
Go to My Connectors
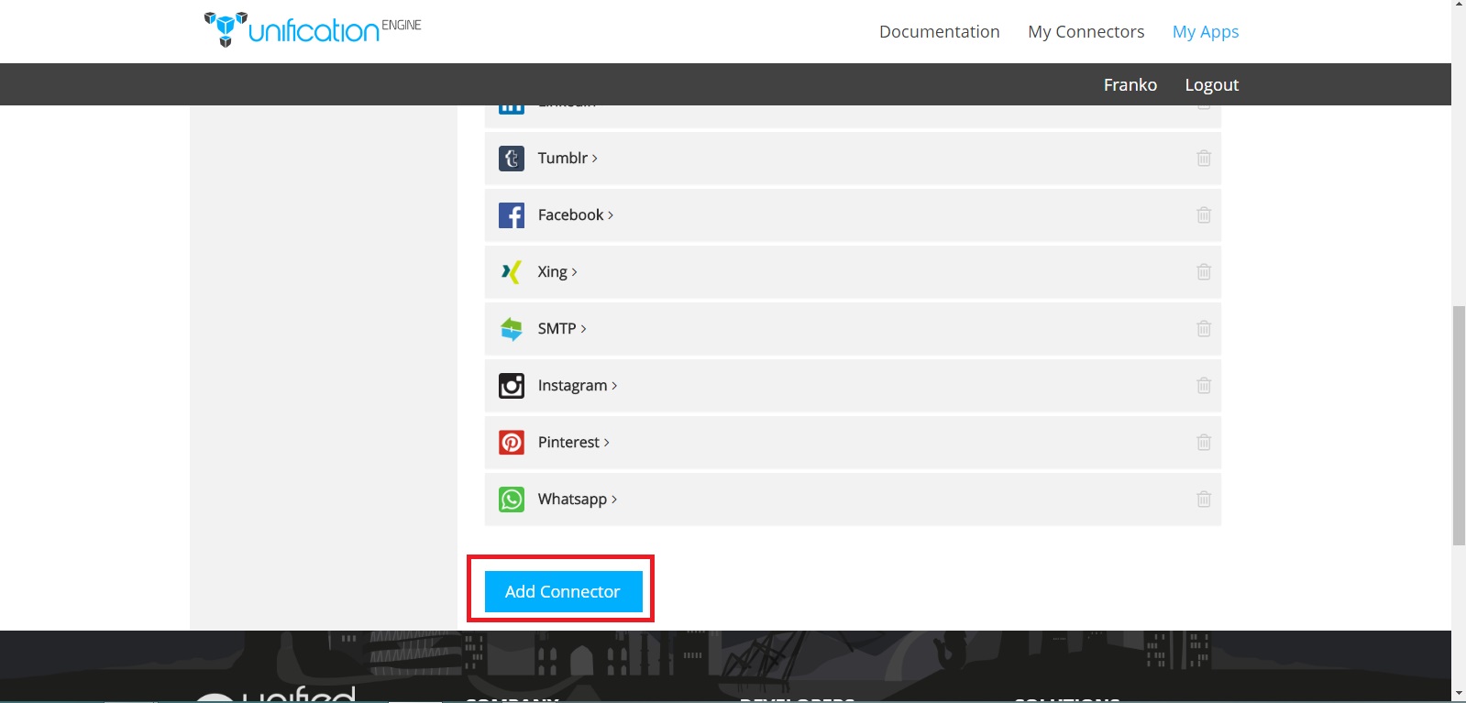coord(1086,32)
